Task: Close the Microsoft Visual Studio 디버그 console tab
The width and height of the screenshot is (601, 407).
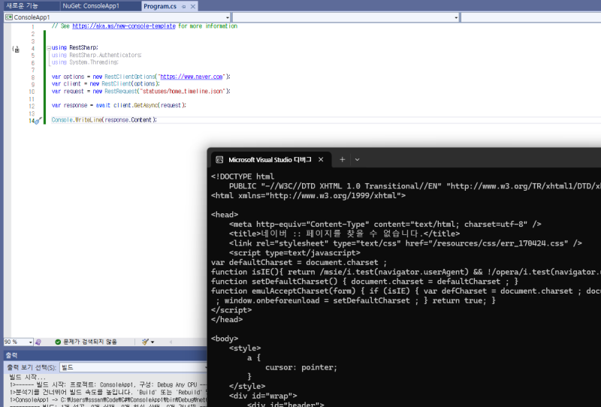Action: (x=321, y=159)
